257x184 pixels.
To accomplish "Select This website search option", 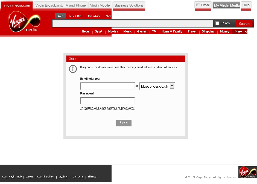I will pyautogui.click(x=94, y=16).
